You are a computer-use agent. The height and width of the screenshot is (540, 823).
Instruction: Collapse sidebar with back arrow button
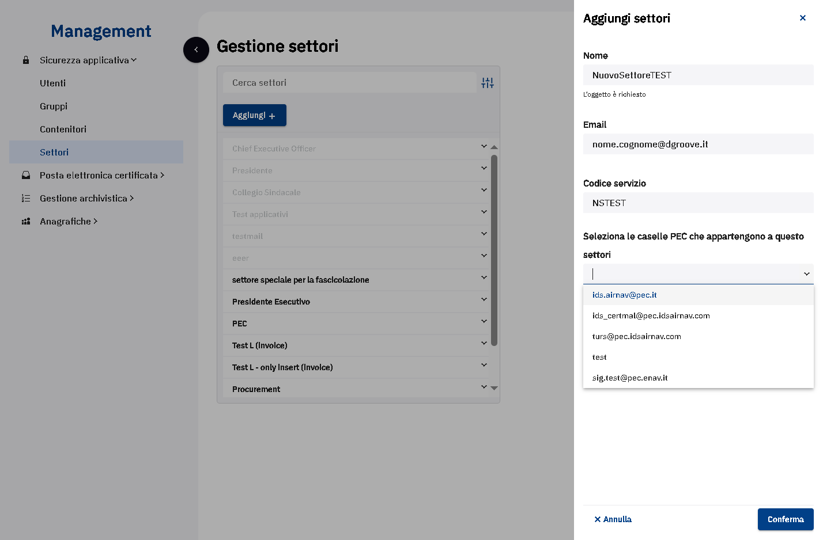tap(196, 50)
